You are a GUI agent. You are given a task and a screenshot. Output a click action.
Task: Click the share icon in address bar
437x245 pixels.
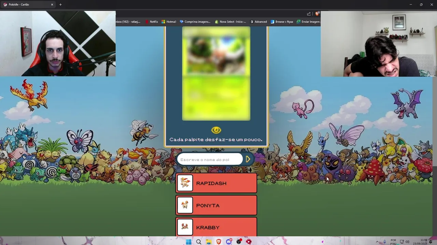[309, 14]
